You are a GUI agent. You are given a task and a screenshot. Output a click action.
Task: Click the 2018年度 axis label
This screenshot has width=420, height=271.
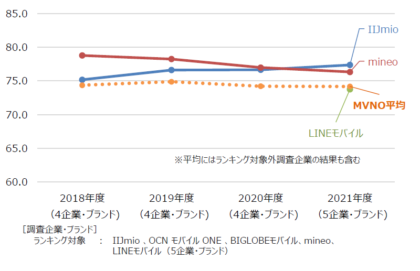point(82,198)
